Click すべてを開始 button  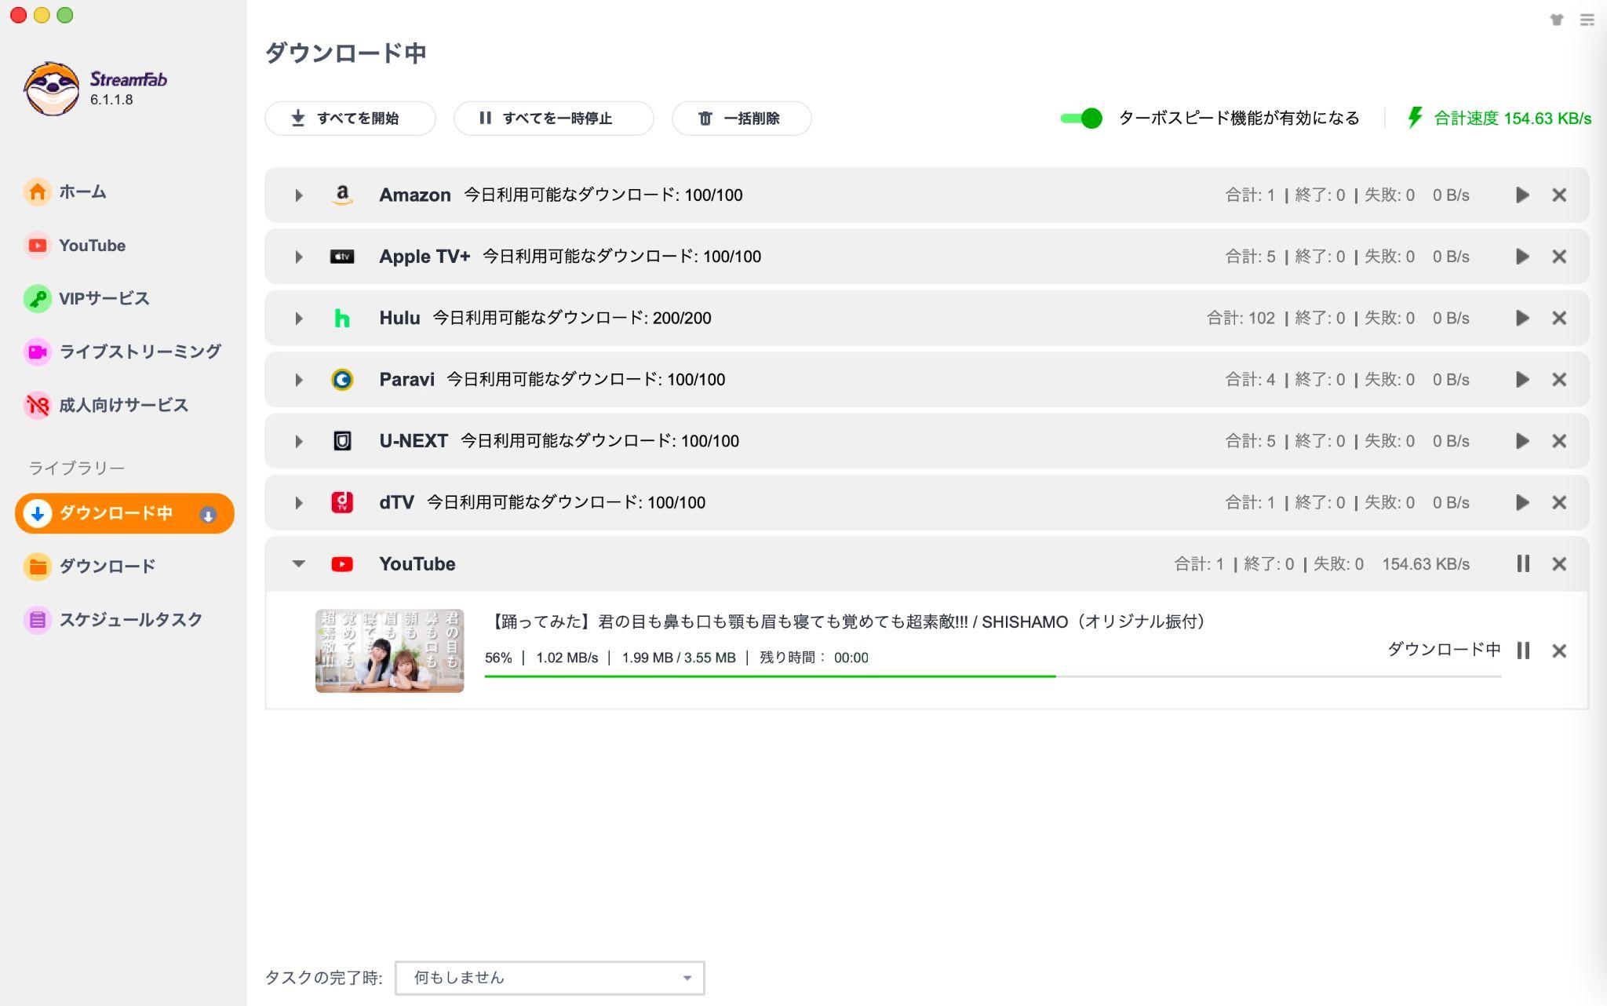pos(350,118)
